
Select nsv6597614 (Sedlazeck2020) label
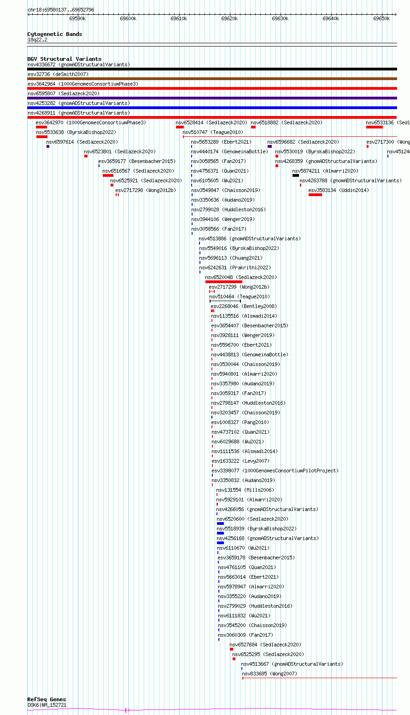pos(82,142)
